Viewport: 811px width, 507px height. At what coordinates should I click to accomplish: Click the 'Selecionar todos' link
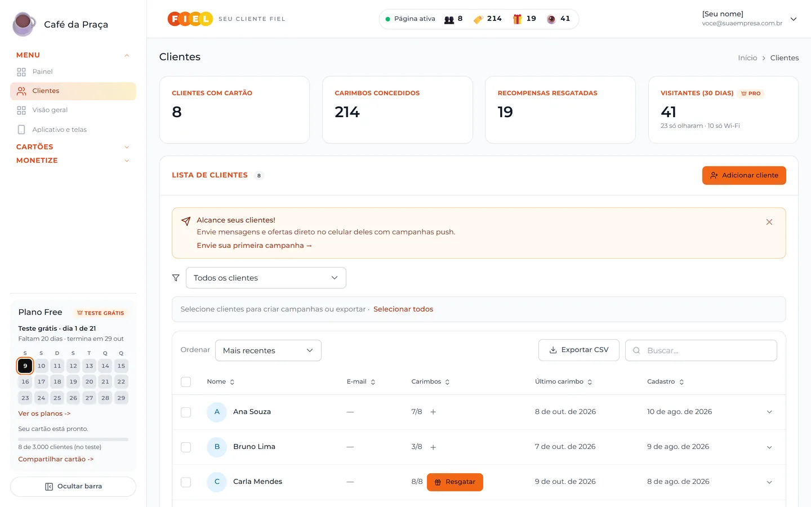pyautogui.click(x=403, y=309)
